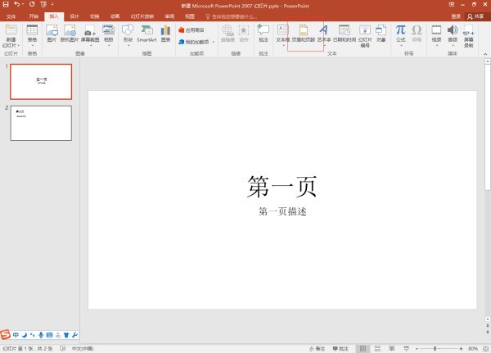This screenshot has width=491, height=353.
Task: Click the 图表 (Chart) icon
Action: (x=166, y=34)
